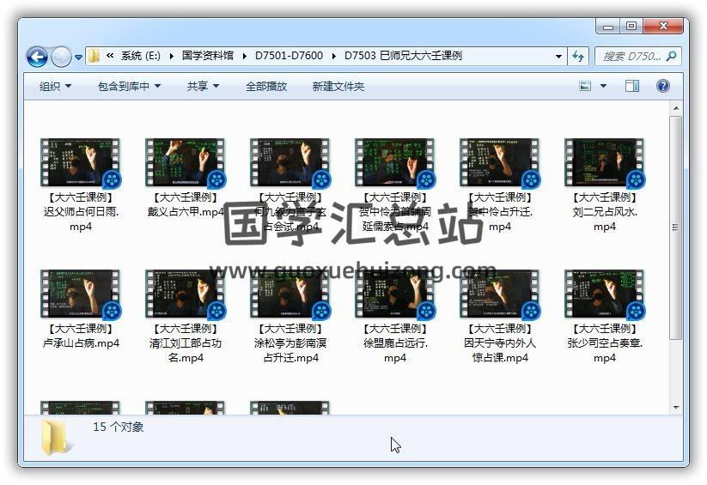Click scrollbar up arrow
The height and width of the screenshot is (485, 707).
[x=675, y=108]
